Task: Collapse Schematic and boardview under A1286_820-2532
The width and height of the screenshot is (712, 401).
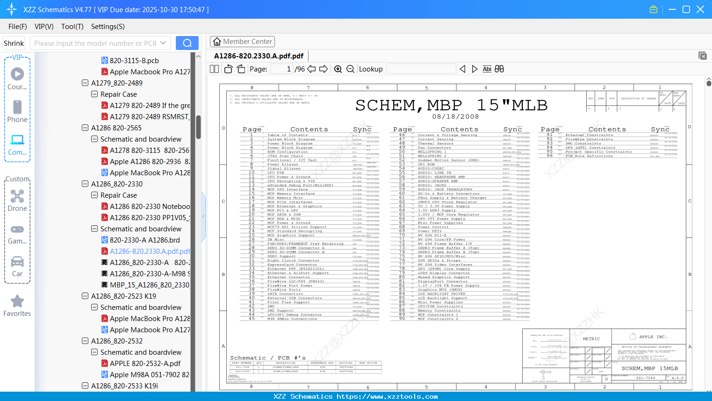Action: 94,352
